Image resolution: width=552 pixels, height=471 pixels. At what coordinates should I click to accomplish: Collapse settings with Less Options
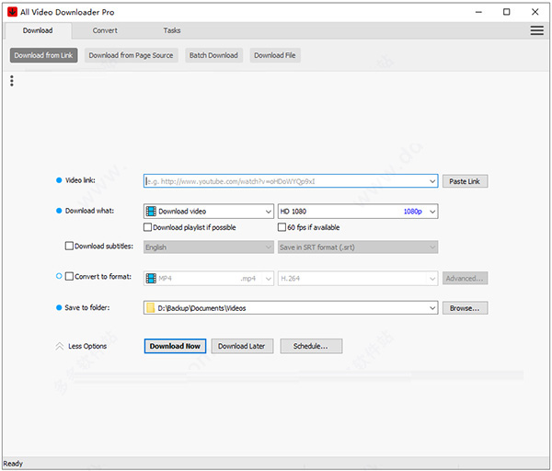click(87, 346)
